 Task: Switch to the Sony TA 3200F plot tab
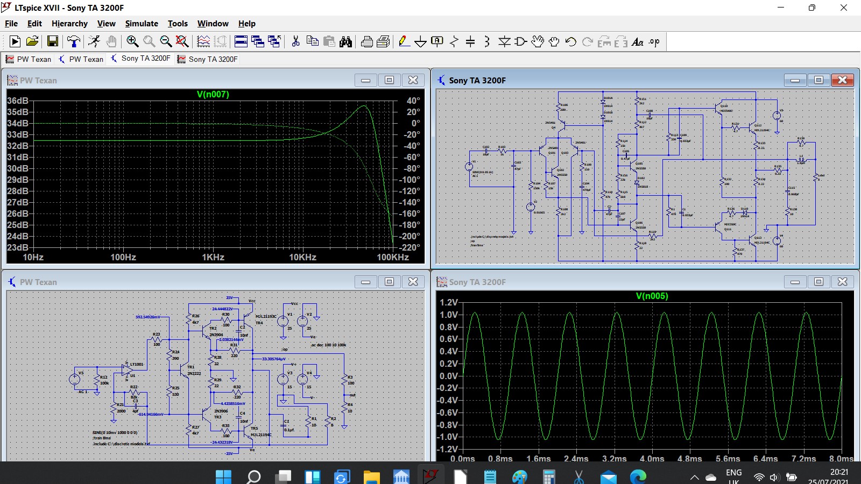coord(208,59)
